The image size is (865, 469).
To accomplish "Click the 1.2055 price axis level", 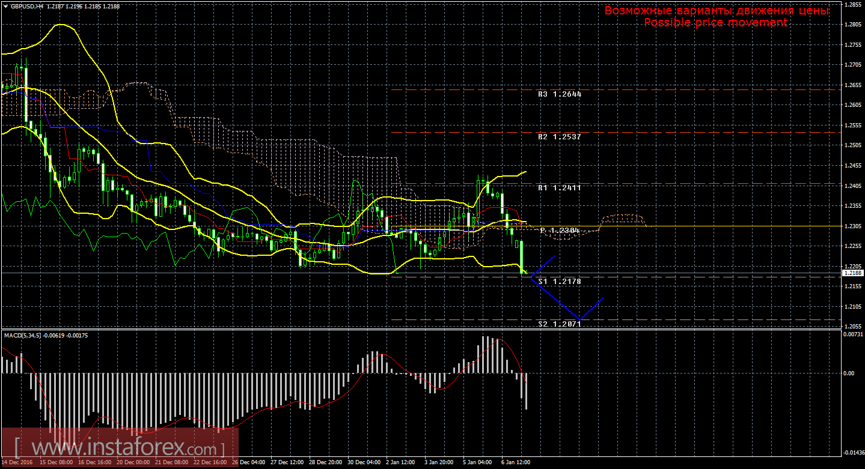I will tap(853, 327).
